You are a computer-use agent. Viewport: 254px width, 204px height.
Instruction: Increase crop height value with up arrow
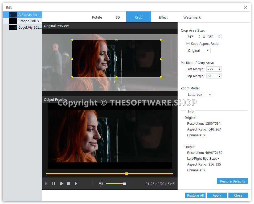click(220, 36)
